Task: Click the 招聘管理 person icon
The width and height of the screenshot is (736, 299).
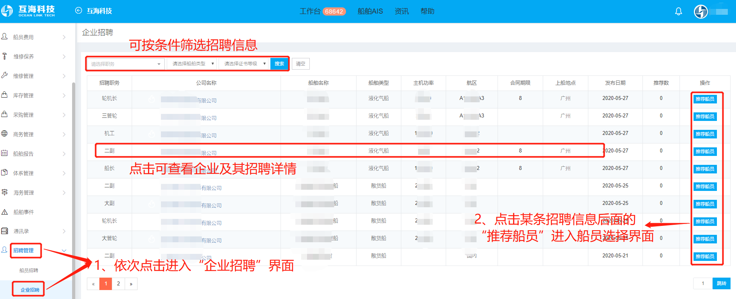Action: [5, 250]
